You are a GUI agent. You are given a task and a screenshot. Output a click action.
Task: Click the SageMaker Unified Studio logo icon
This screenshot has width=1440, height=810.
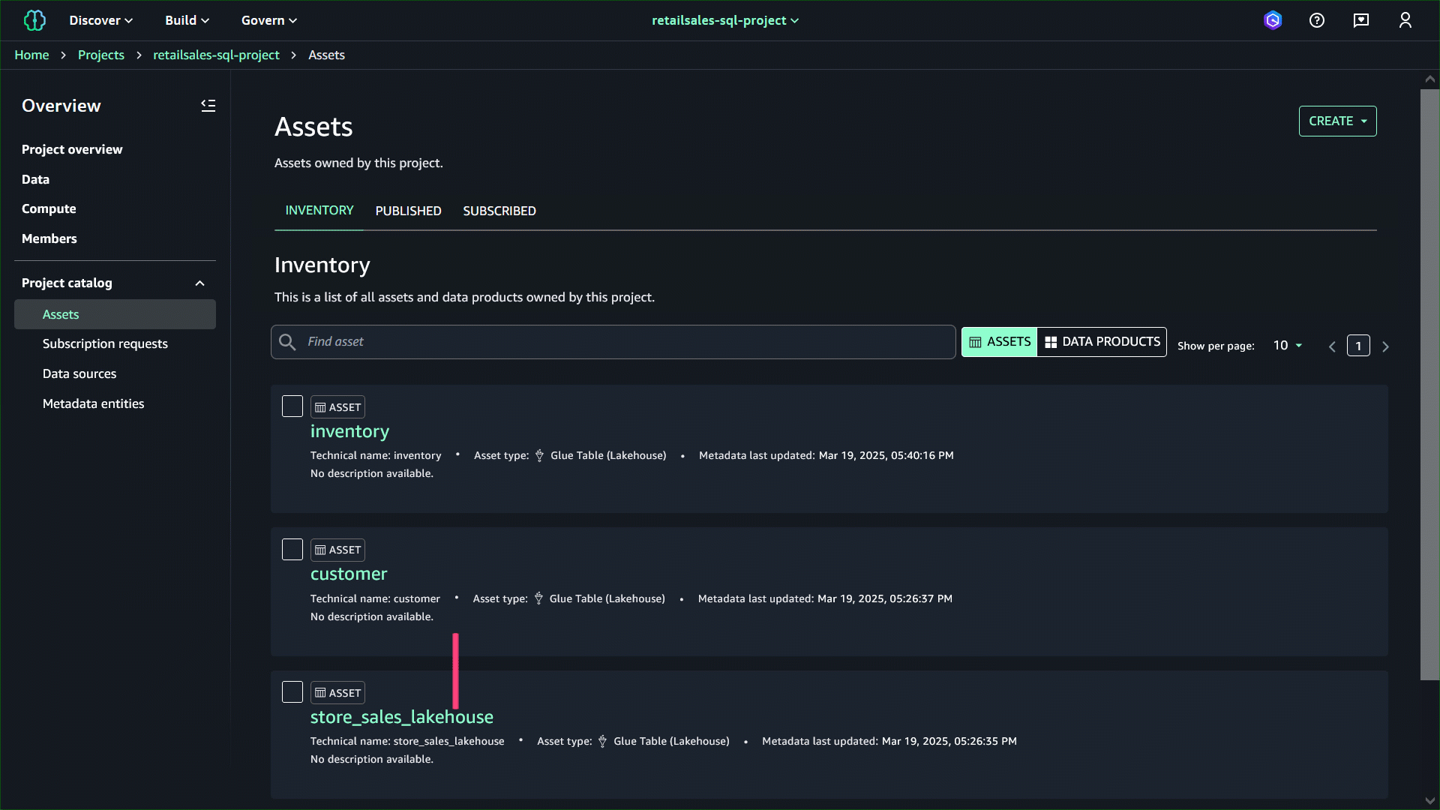[34, 20]
